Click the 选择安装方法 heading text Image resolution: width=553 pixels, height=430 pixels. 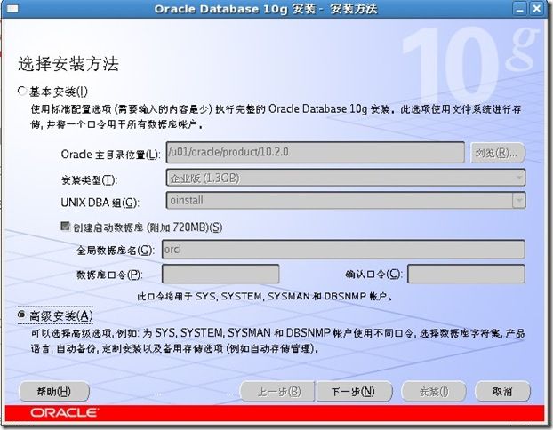68,64
